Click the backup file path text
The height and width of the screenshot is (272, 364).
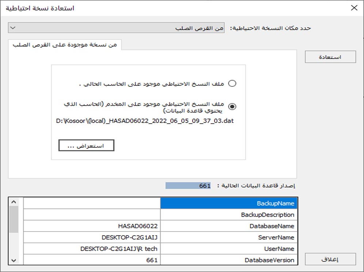(x=145, y=121)
